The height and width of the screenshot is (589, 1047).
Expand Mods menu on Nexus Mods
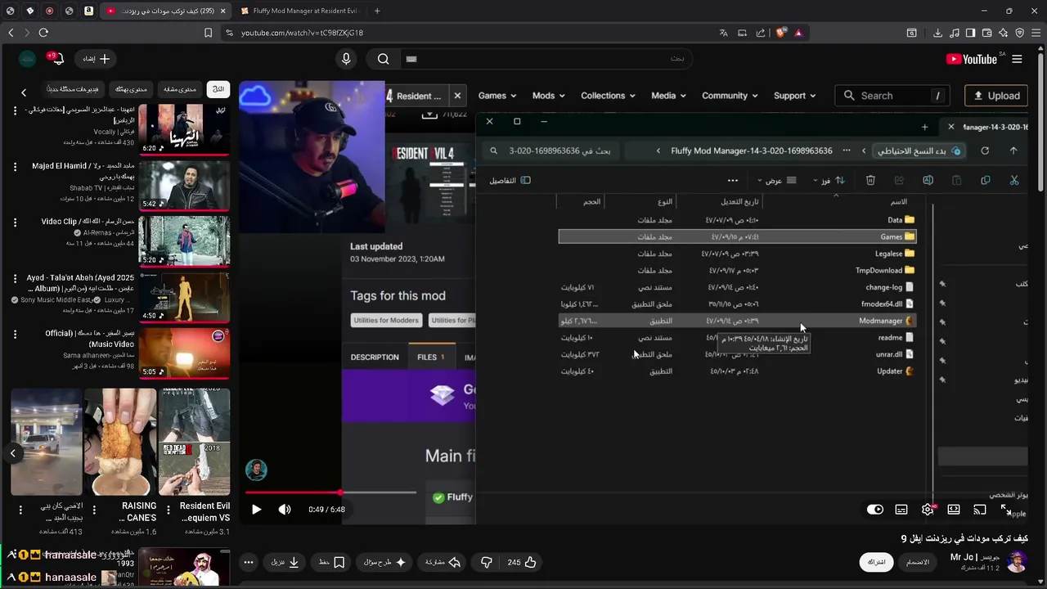549,96
